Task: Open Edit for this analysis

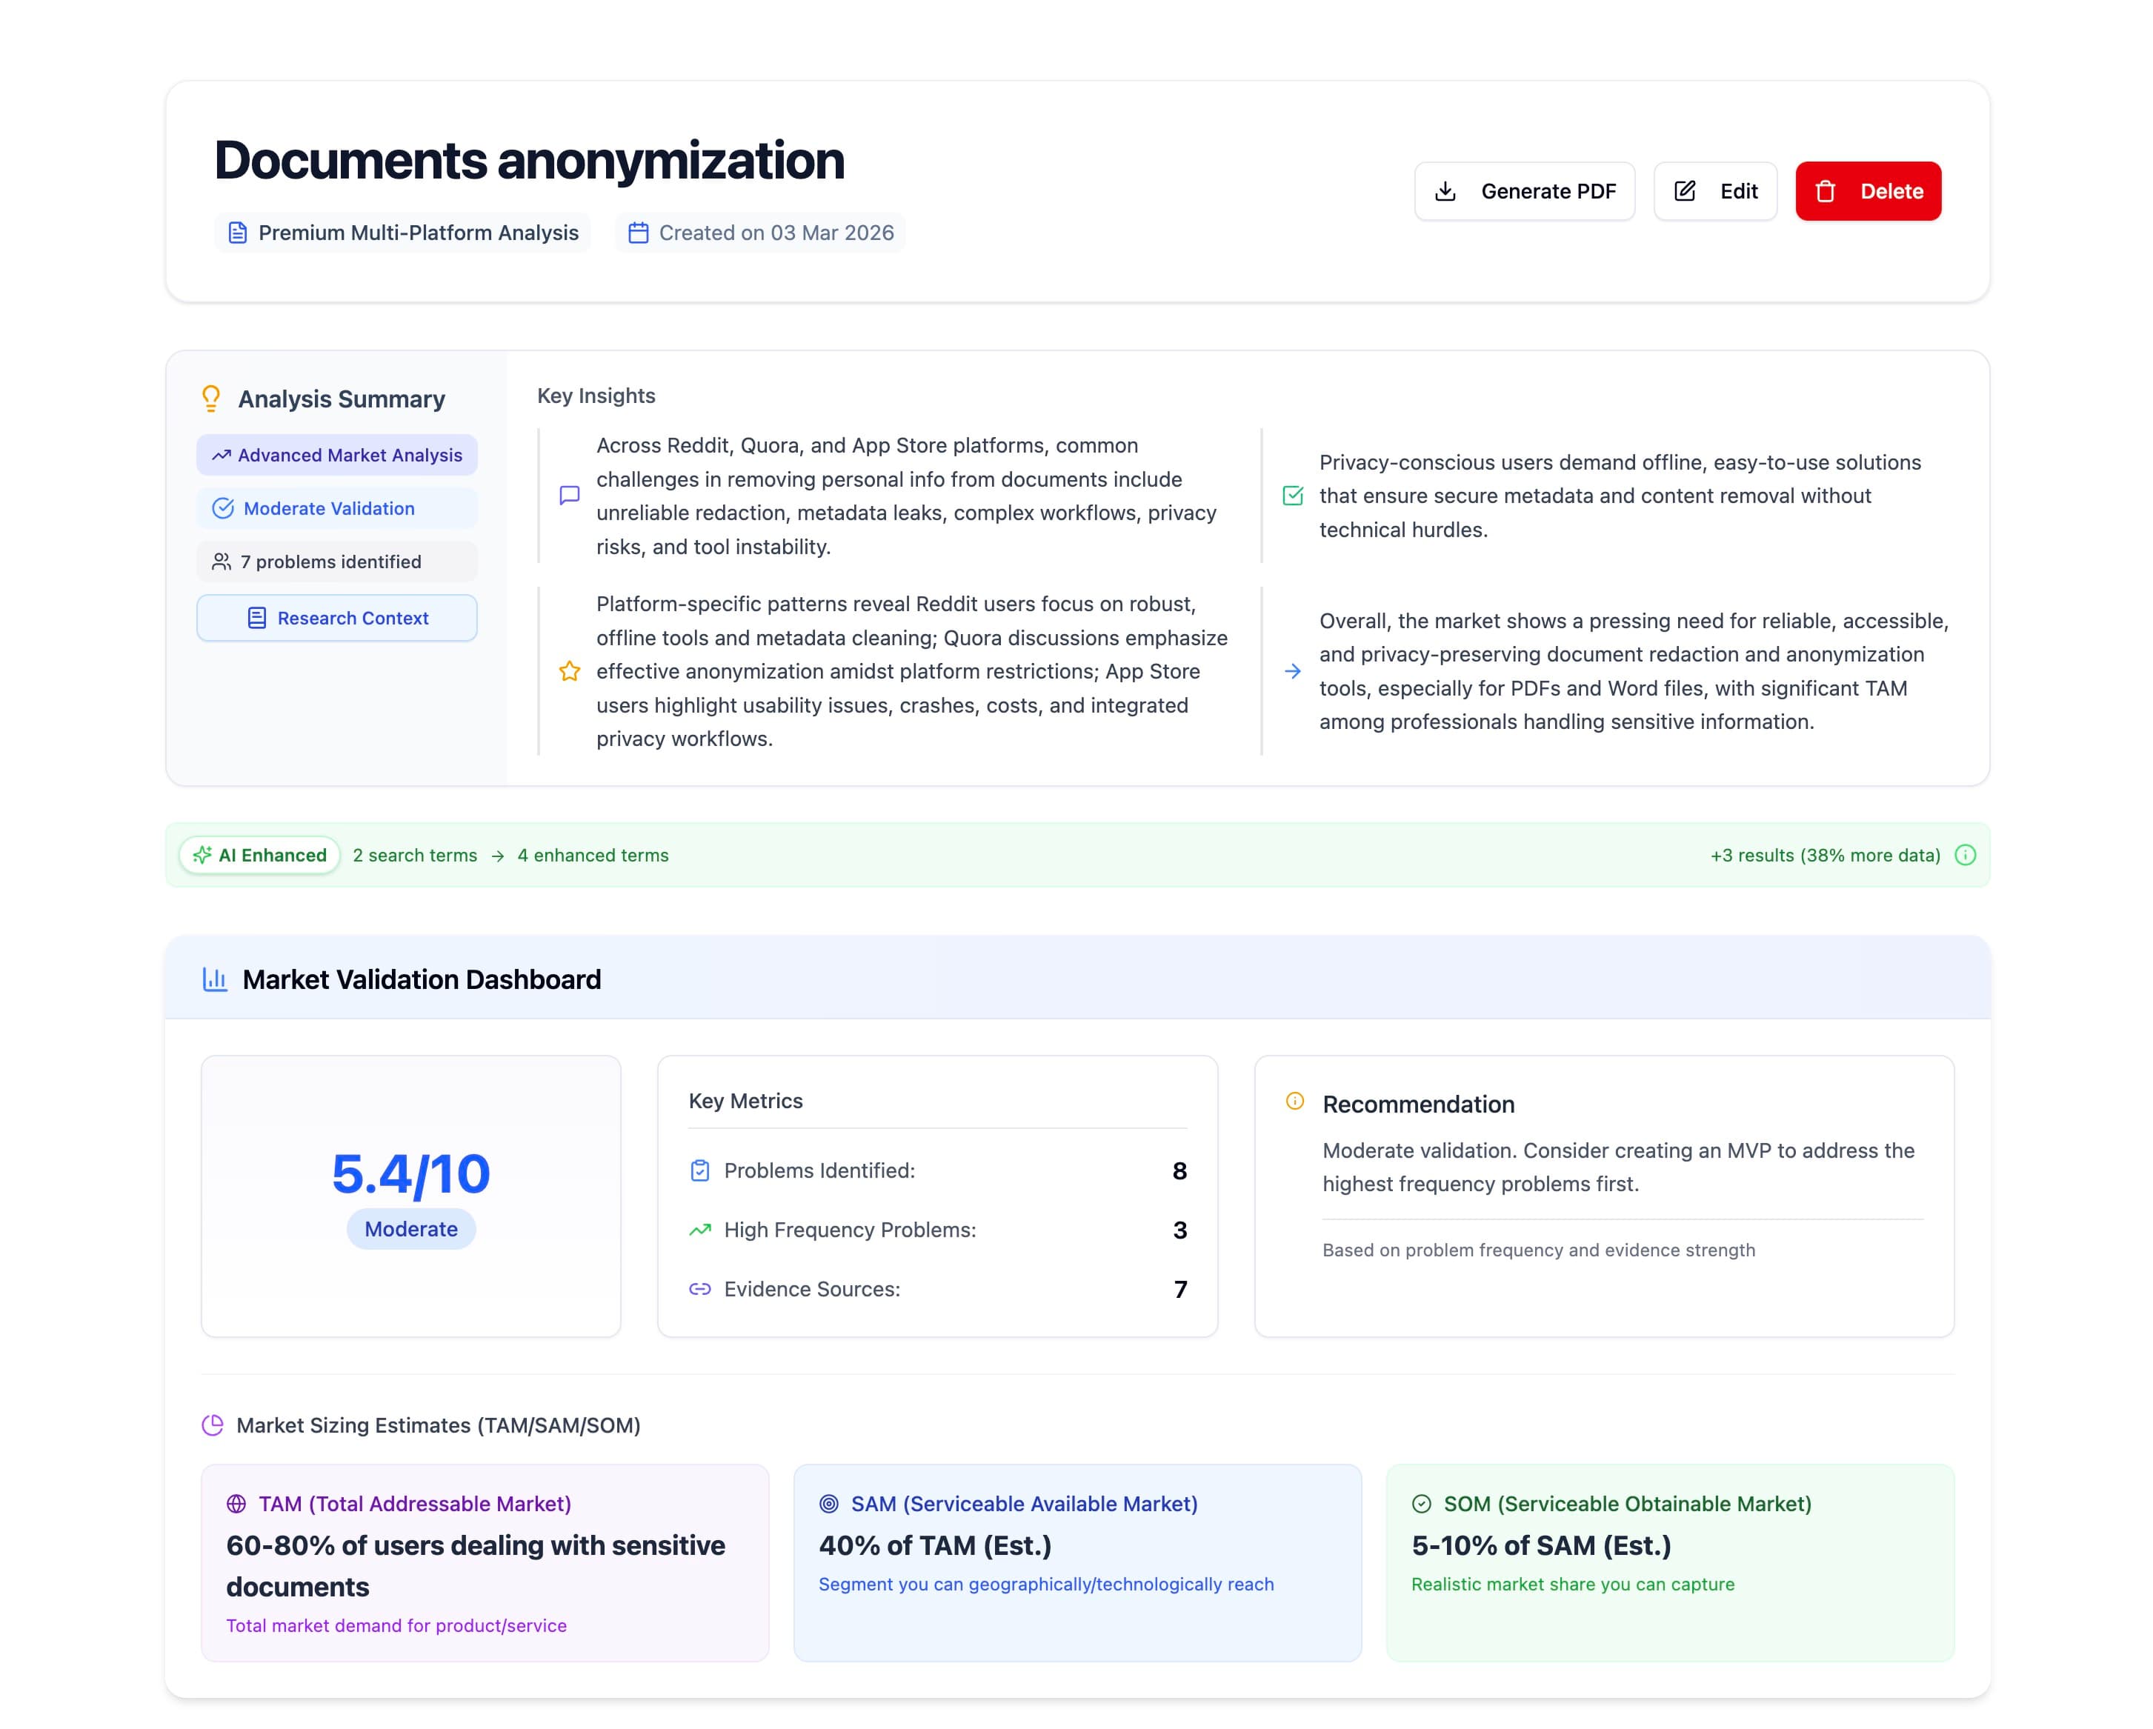Action: tap(1714, 190)
